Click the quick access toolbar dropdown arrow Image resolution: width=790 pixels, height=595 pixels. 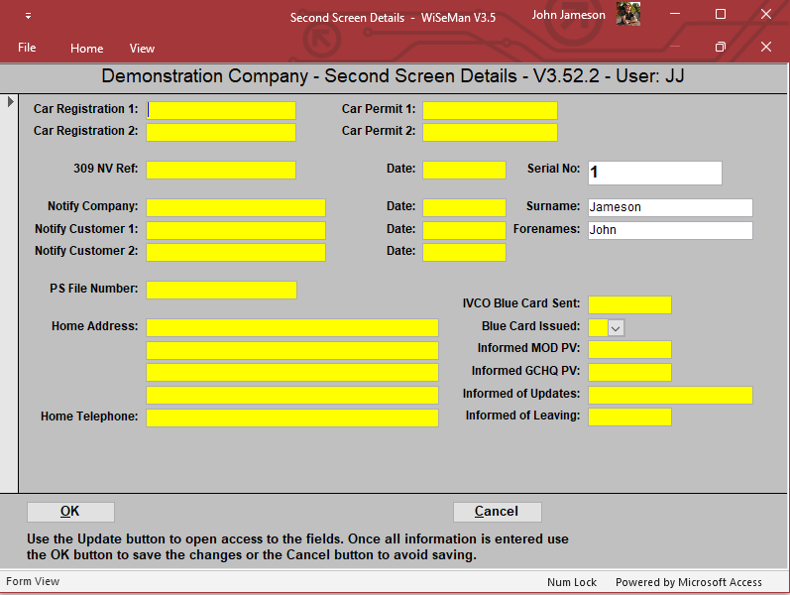(x=28, y=17)
